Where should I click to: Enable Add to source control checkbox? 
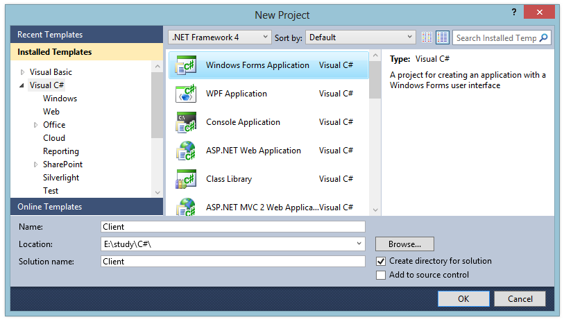[x=381, y=276]
